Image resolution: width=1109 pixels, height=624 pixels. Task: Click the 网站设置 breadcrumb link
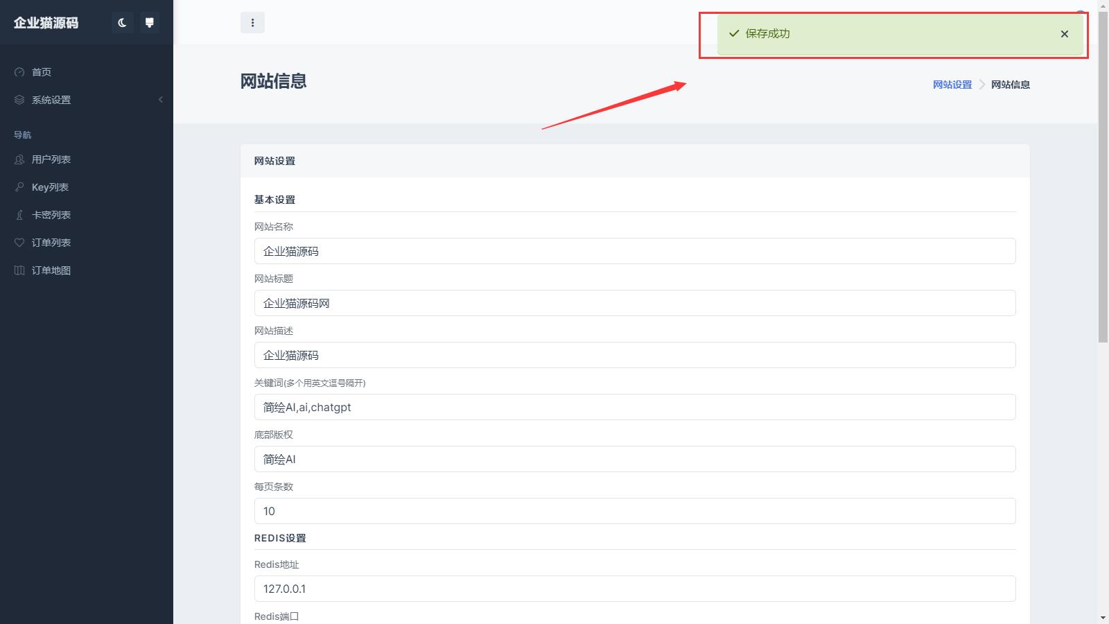pos(952,85)
